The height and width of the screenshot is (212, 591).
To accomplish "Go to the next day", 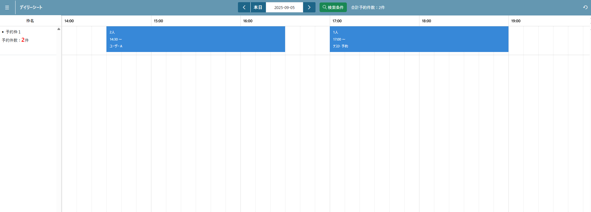I will pyautogui.click(x=309, y=7).
